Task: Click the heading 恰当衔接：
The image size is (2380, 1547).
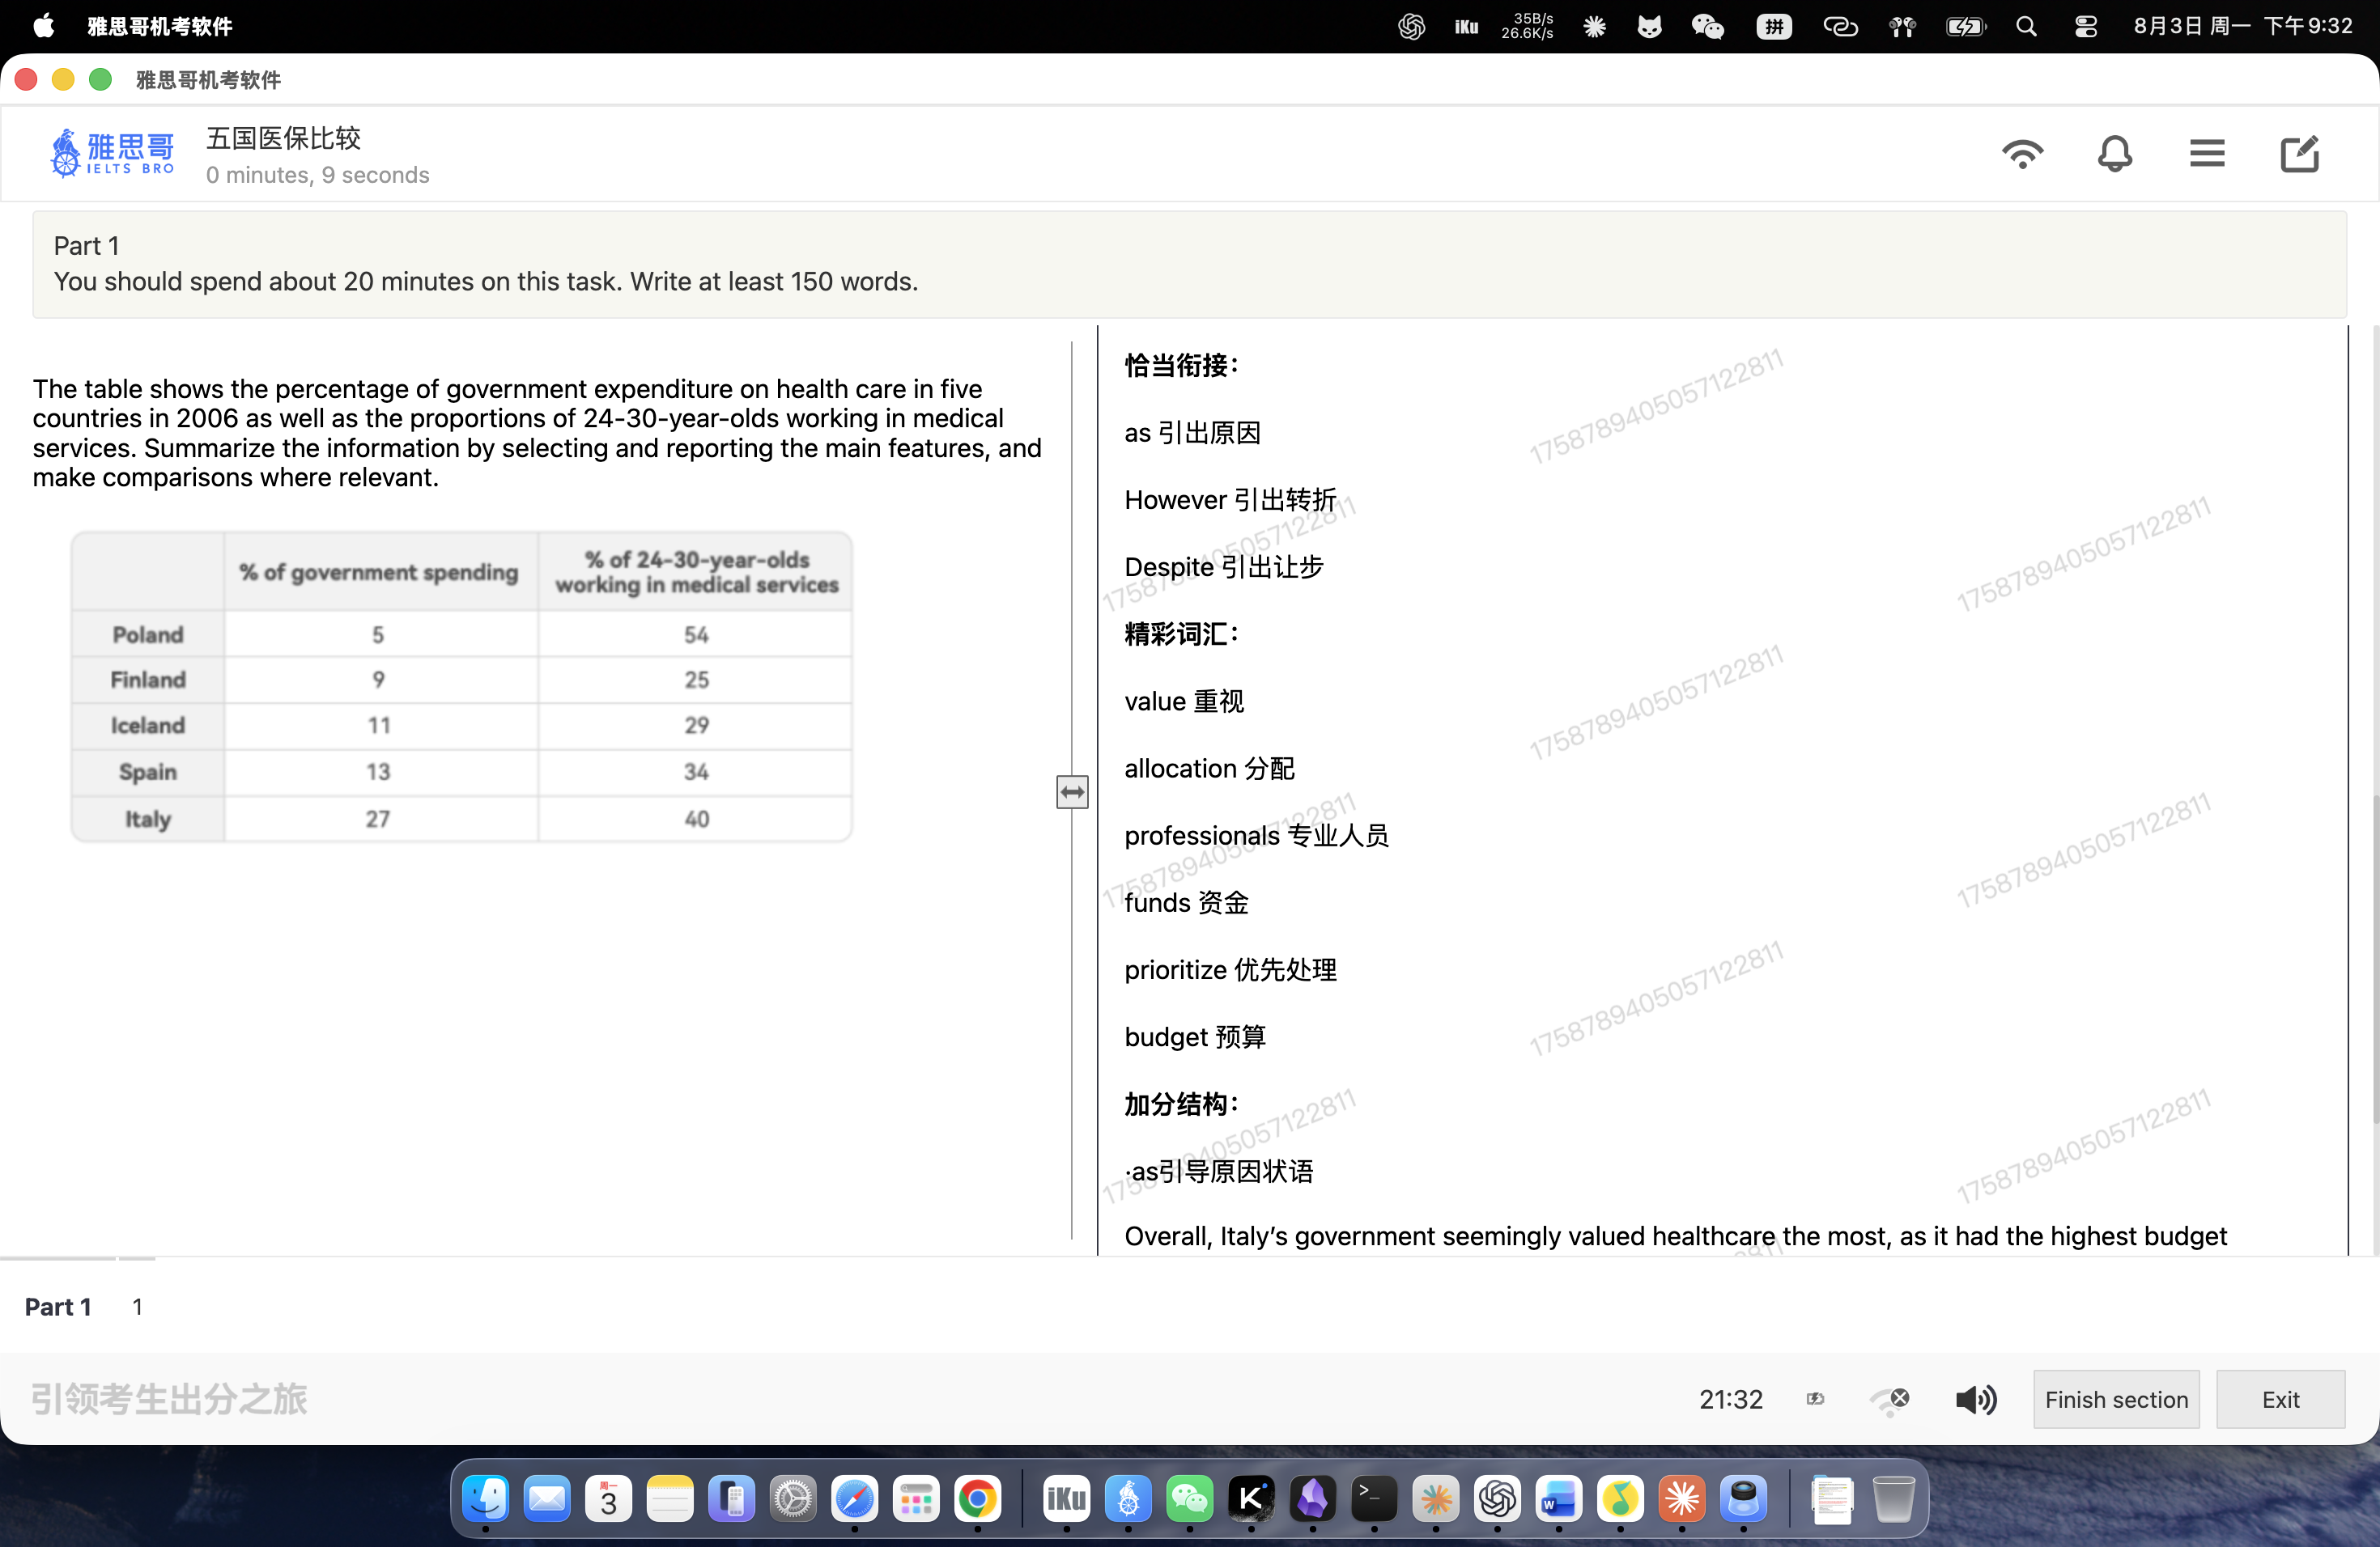Action: pos(1182,366)
